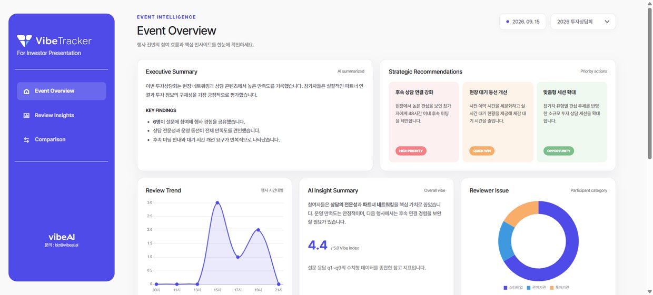
Task: Click the QUICK WIN badge
Action: 482,151
